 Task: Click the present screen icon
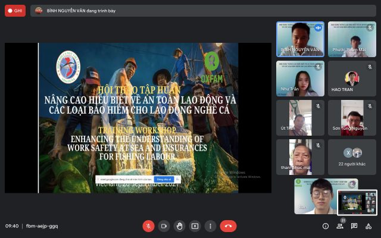195,226
